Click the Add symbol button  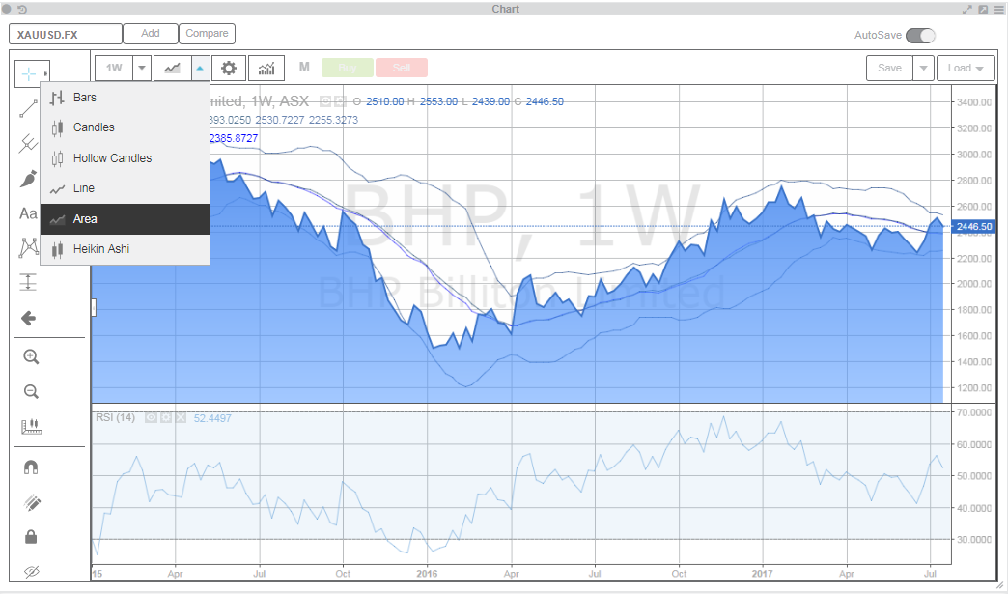(x=151, y=34)
